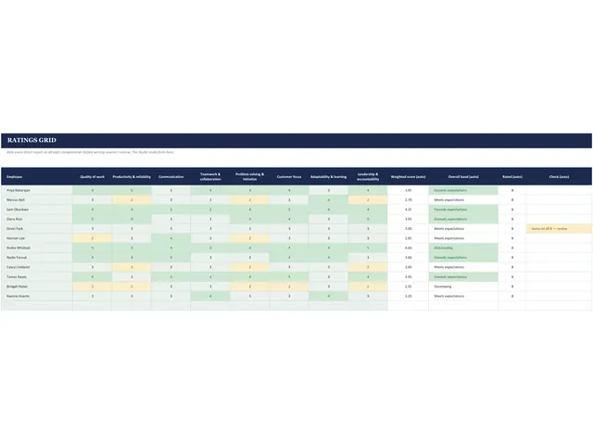The image size is (593, 445).
Task: Select employee cell Priya Natarajan
Action: click(x=37, y=190)
